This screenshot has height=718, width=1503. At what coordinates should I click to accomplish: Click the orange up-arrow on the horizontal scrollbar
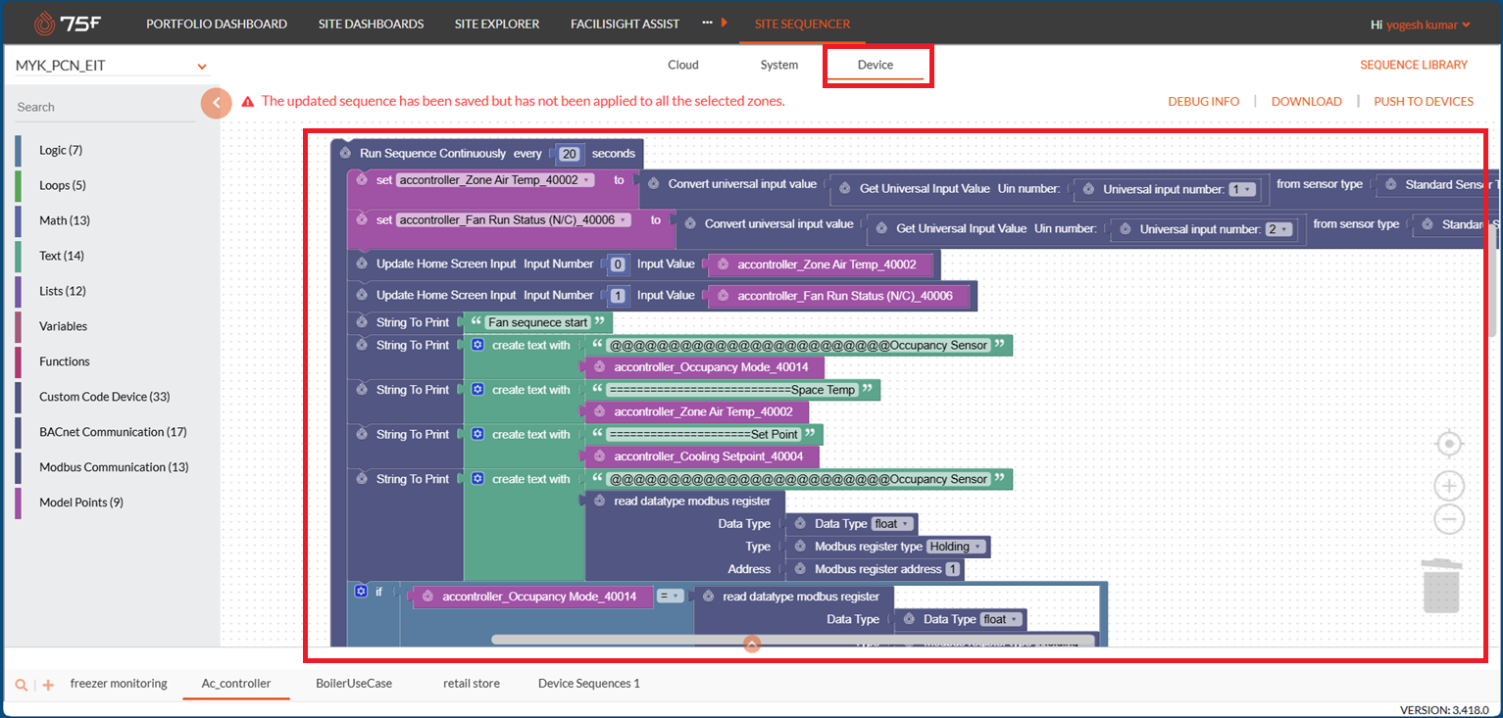click(752, 644)
